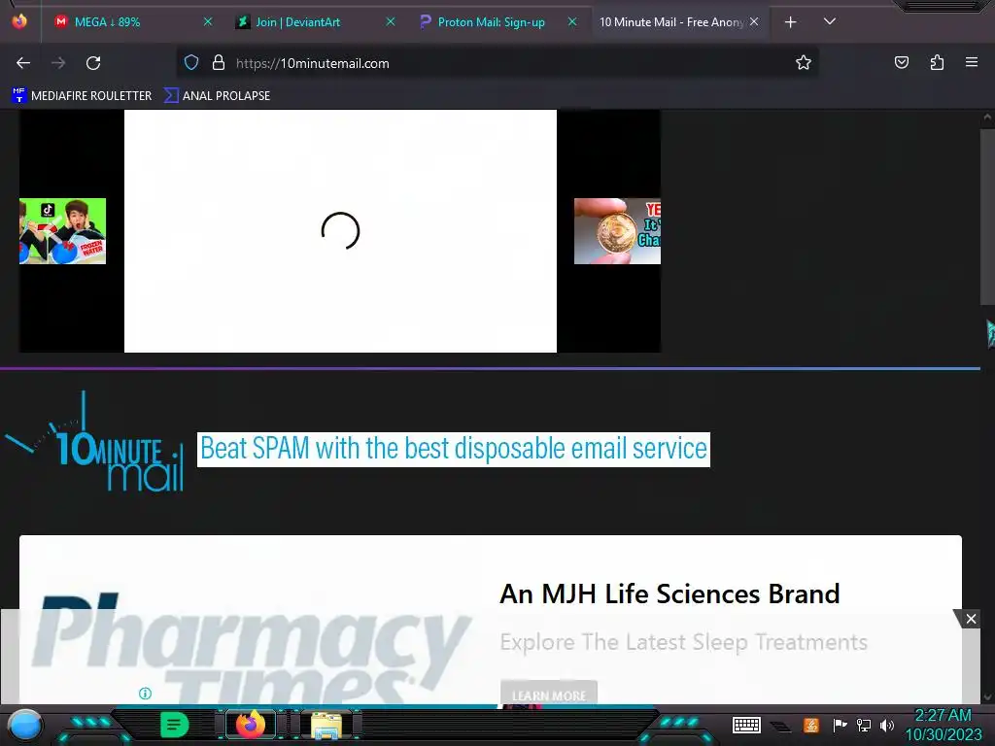The height and width of the screenshot is (746, 995).
Task: Open the Java update tray icon
Action: tap(811, 725)
